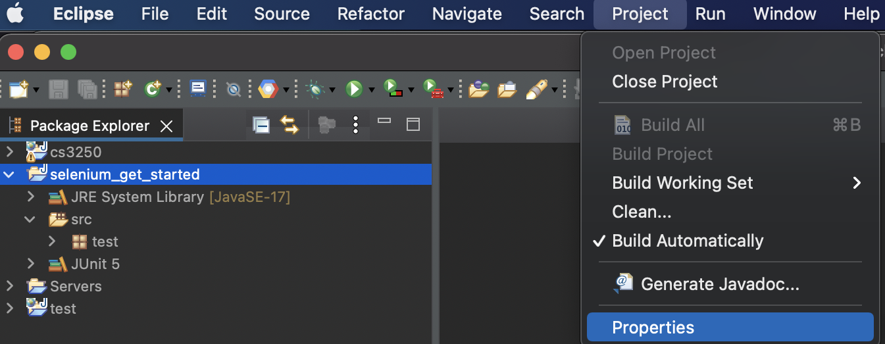This screenshot has height=344, width=885.
Task: Click the Coverage run icon
Action: pos(393,89)
